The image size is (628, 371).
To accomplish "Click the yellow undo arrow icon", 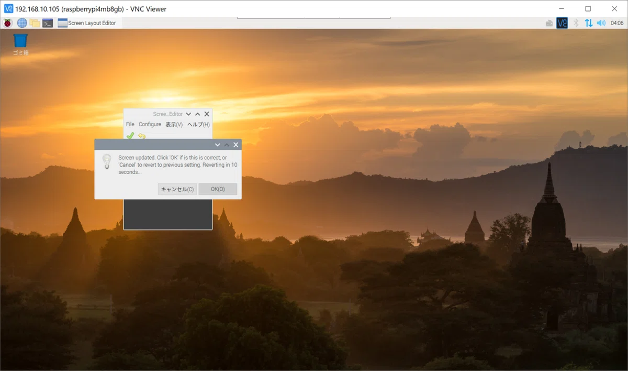I will (x=142, y=136).
